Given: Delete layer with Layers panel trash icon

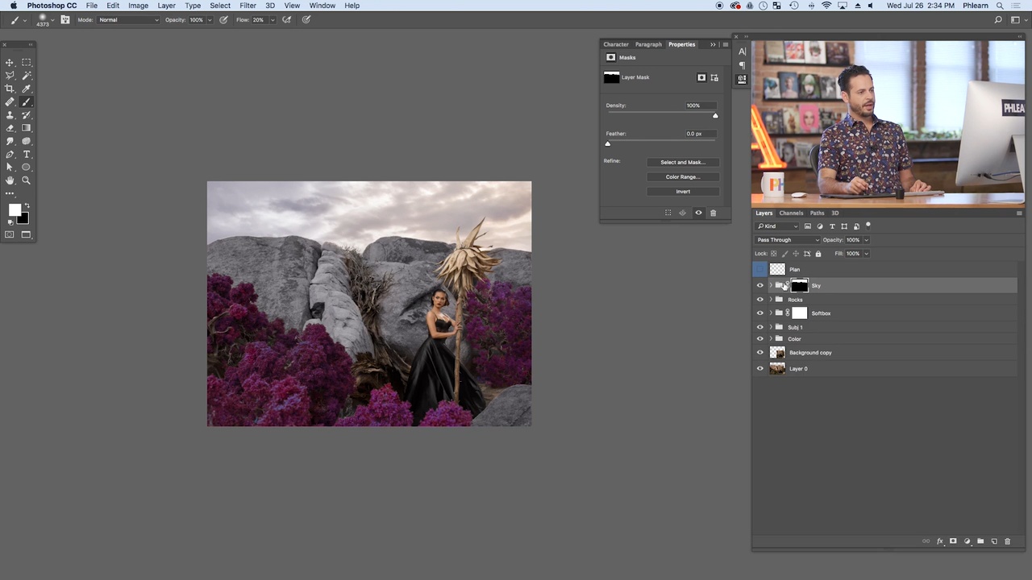Looking at the screenshot, I should (1007, 541).
